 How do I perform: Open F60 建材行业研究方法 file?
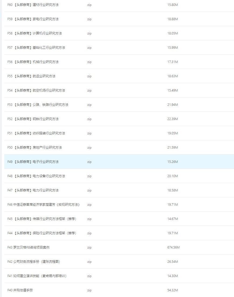tap(33, 5)
